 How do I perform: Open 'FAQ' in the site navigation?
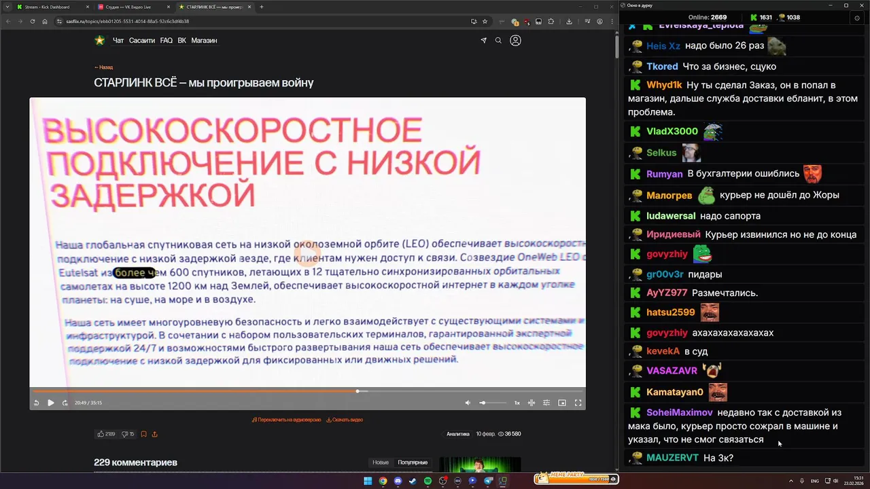(x=167, y=41)
